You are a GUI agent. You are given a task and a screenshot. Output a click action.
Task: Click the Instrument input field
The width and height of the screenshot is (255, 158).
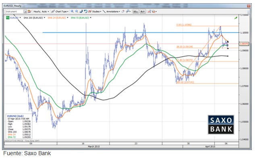(x=14, y=12)
